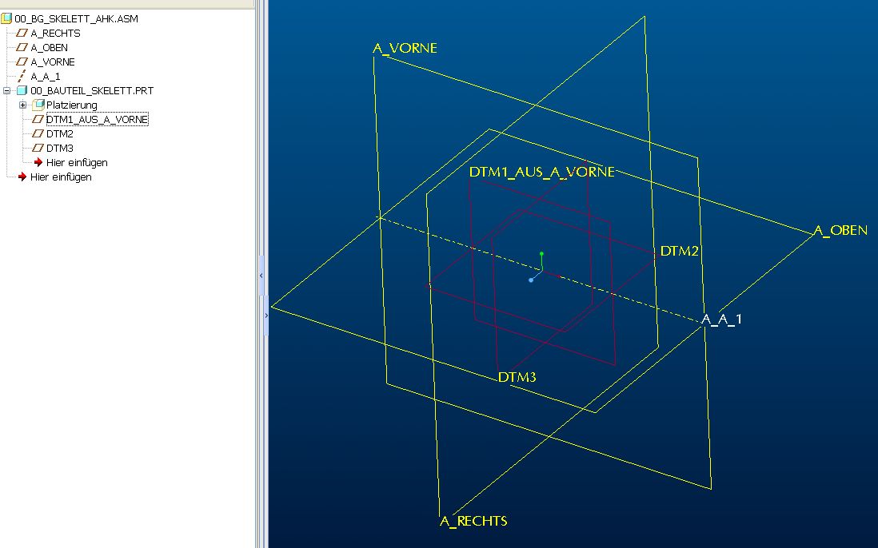Select A_OBEN in model tree

click(x=50, y=48)
